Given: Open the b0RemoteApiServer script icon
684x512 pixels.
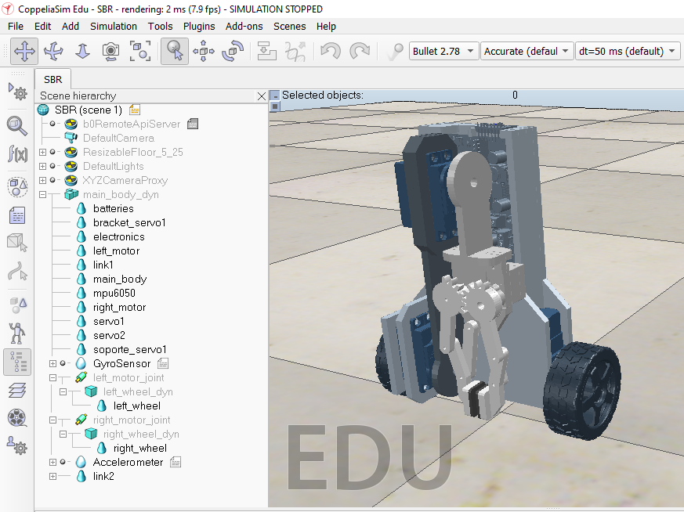Looking at the screenshot, I should (193, 124).
